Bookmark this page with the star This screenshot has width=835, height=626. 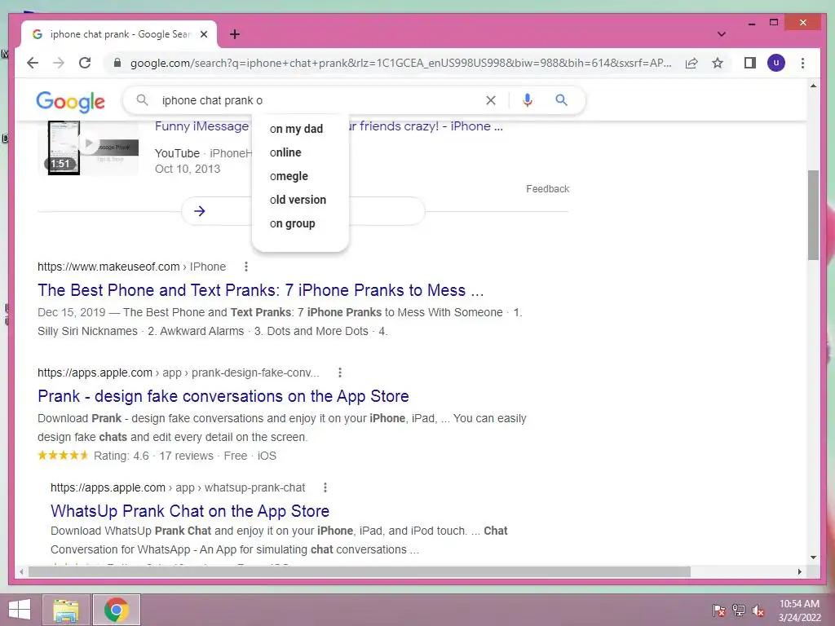718,63
